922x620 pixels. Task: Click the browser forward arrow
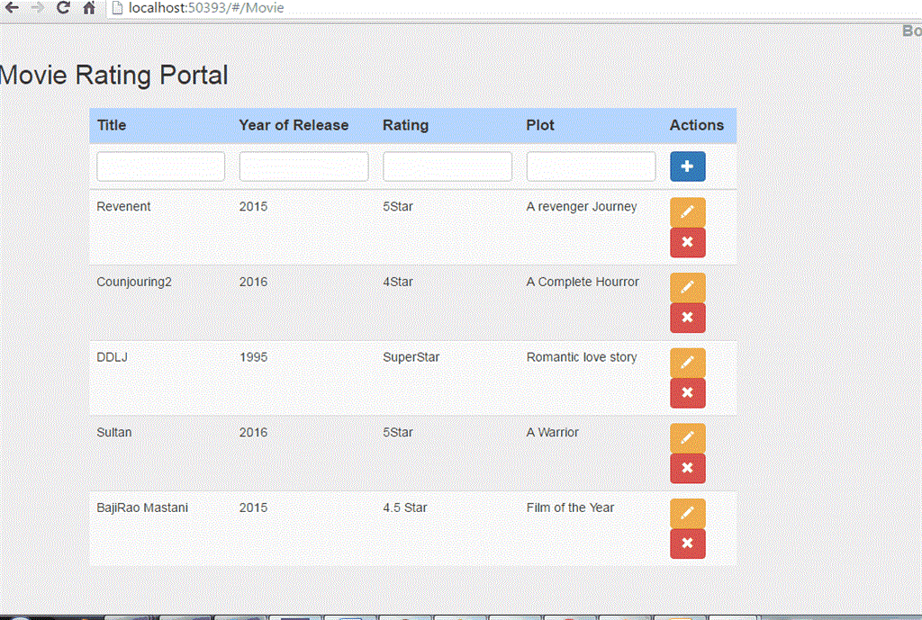pos(37,7)
